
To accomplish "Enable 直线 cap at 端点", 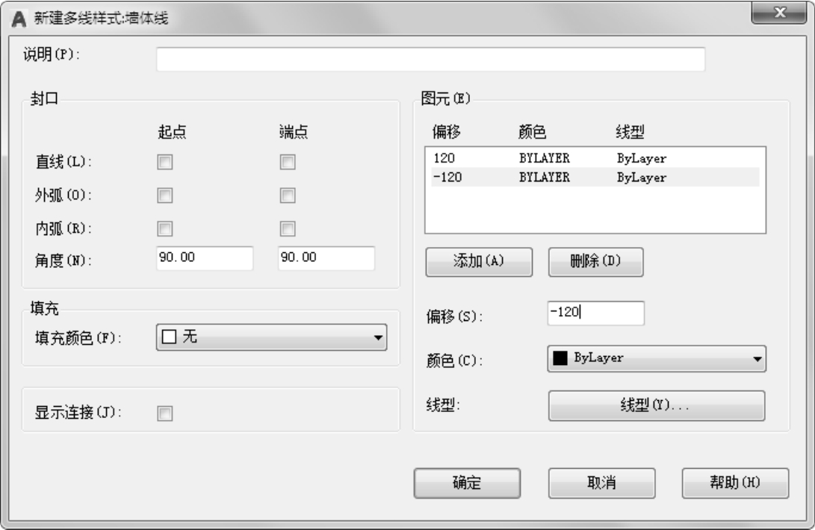I will pos(288,162).
